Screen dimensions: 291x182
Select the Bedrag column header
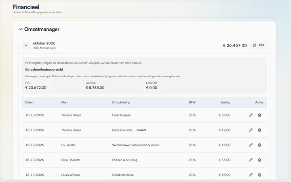(225, 102)
